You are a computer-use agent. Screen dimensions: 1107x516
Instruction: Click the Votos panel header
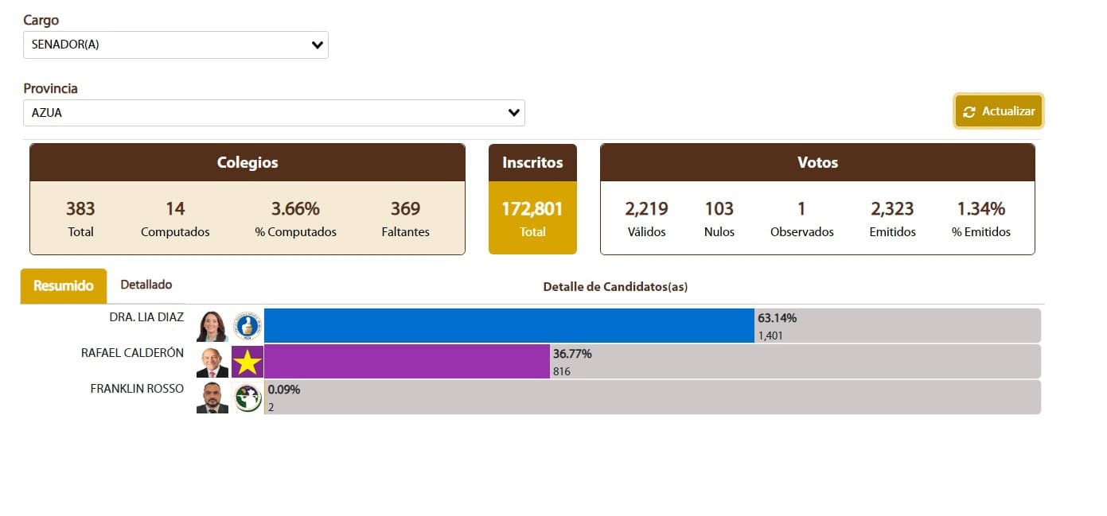click(817, 162)
